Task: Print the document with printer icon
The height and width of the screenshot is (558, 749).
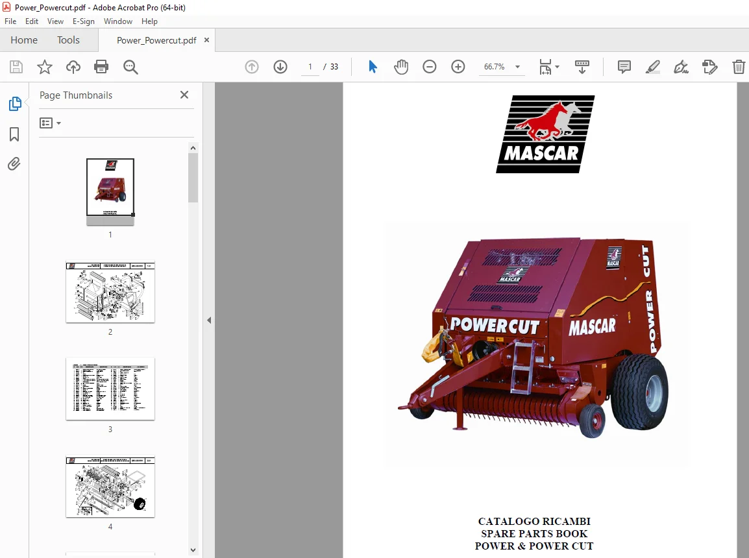Action: (x=101, y=67)
